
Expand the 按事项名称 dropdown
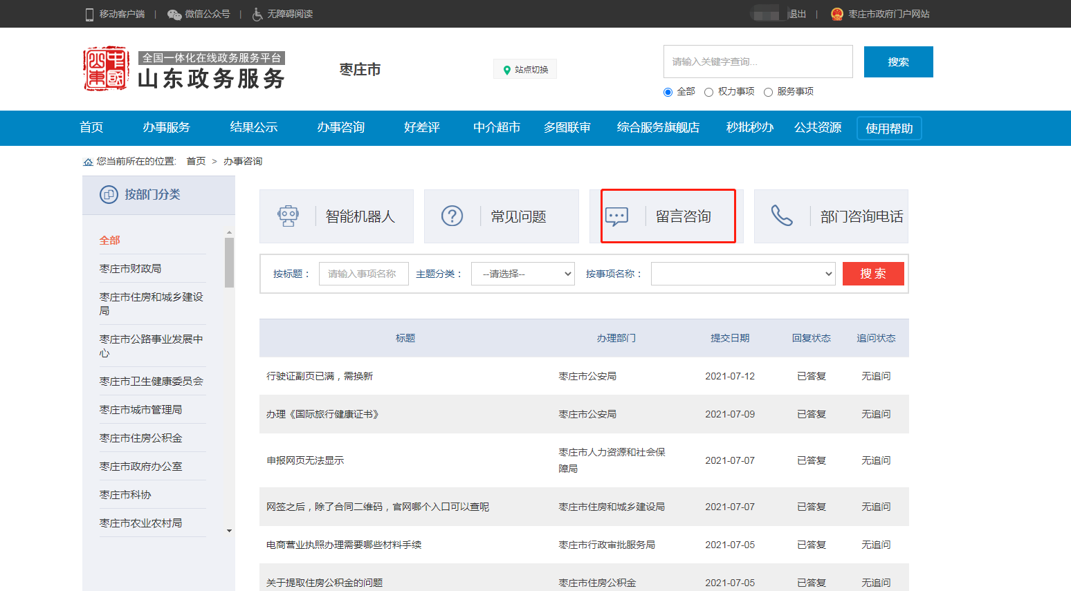click(x=742, y=274)
